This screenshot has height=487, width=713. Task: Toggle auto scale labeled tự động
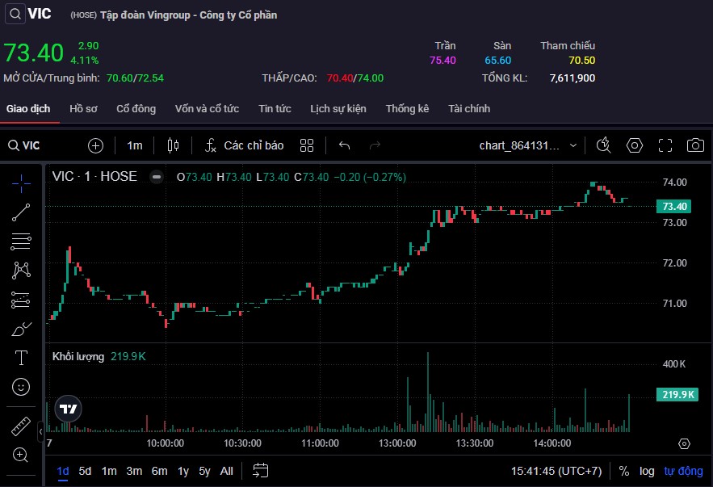point(683,471)
